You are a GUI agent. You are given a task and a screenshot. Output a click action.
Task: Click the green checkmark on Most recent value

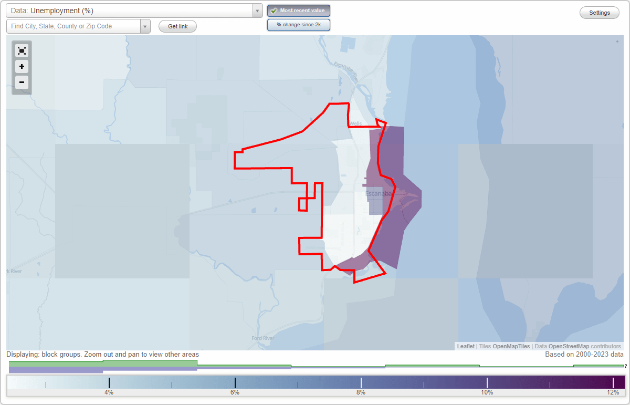274,10
